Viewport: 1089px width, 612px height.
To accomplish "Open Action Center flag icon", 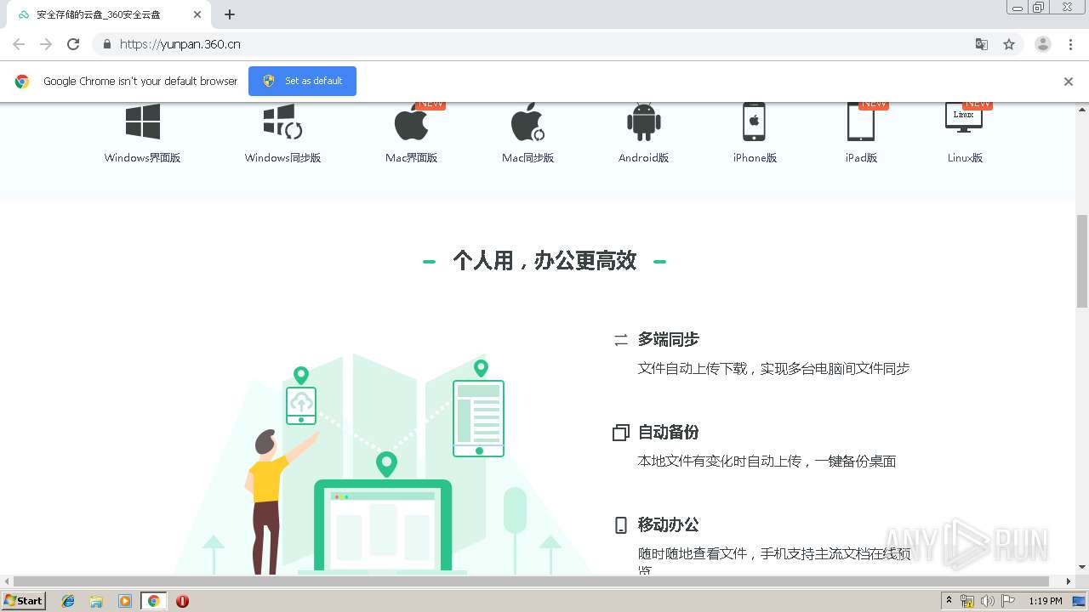I will (x=1008, y=601).
